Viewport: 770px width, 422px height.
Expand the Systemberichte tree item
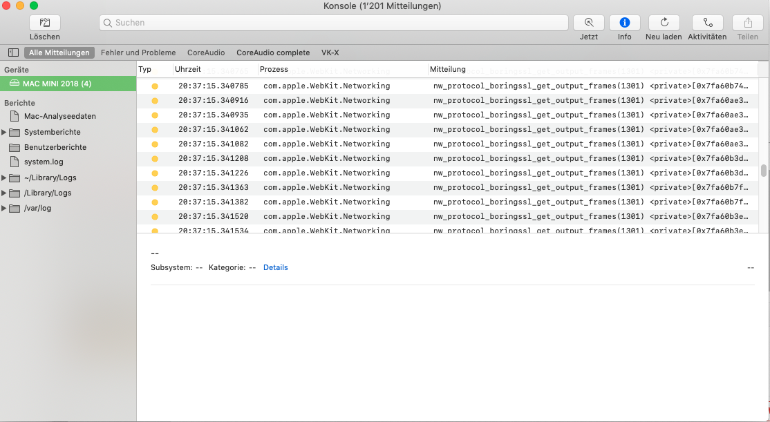pyautogui.click(x=4, y=132)
